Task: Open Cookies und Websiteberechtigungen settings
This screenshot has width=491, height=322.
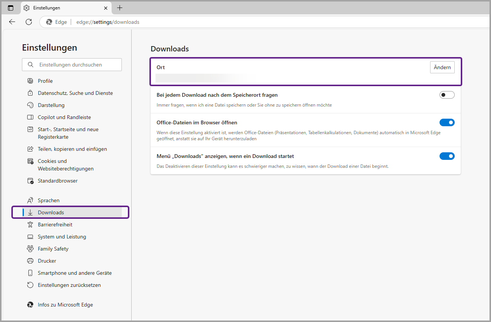Action: [65, 165]
